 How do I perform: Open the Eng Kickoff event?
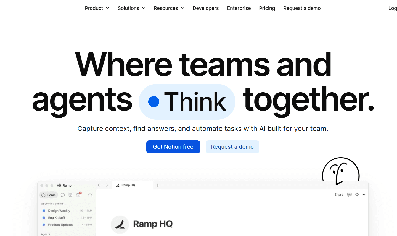tap(57, 218)
